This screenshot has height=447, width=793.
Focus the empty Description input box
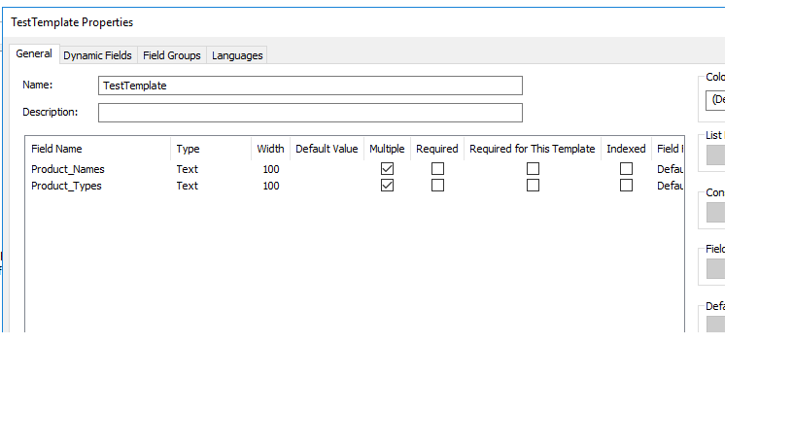pos(310,113)
